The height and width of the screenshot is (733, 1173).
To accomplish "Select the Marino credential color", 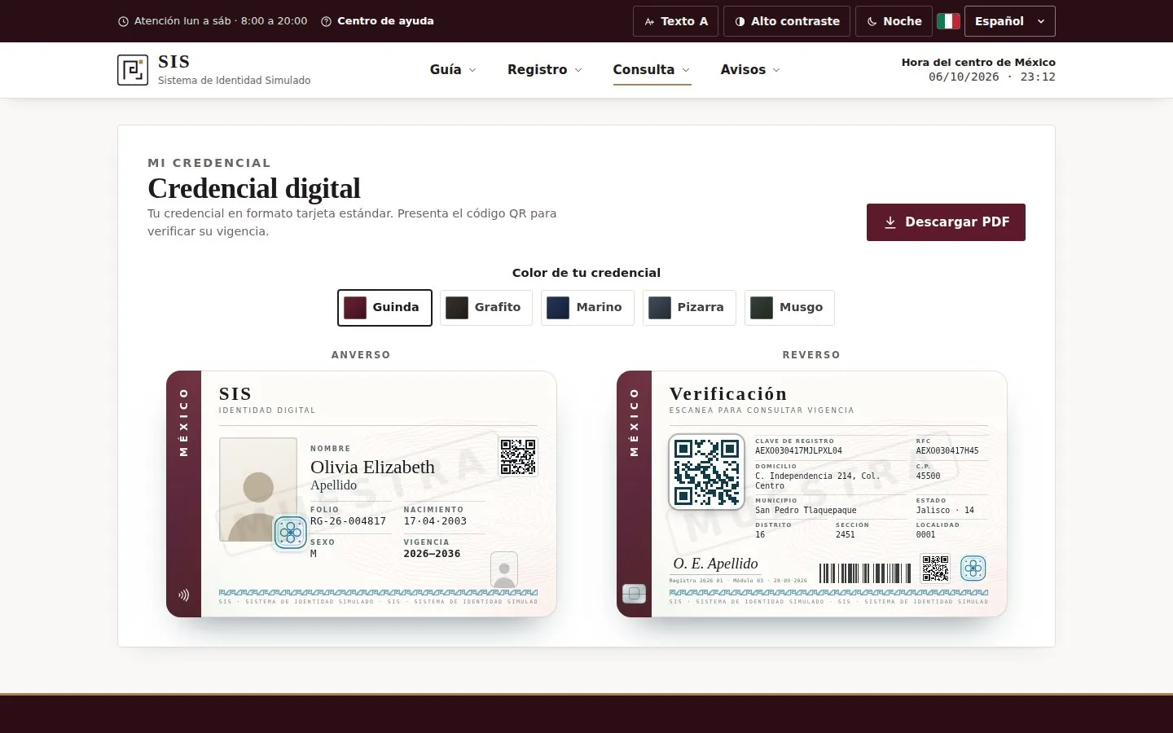I will [587, 308].
